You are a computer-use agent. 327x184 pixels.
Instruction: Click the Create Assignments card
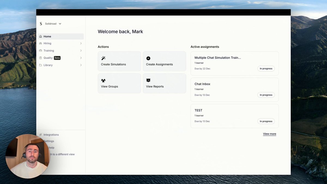pos(164,61)
